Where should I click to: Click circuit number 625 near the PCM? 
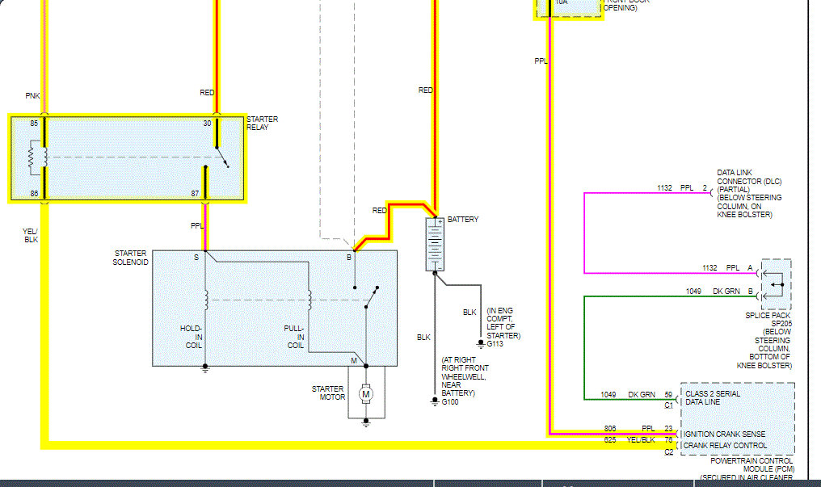(610, 440)
